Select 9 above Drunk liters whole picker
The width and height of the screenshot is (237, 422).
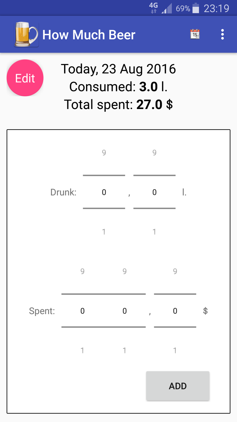coord(104,152)
